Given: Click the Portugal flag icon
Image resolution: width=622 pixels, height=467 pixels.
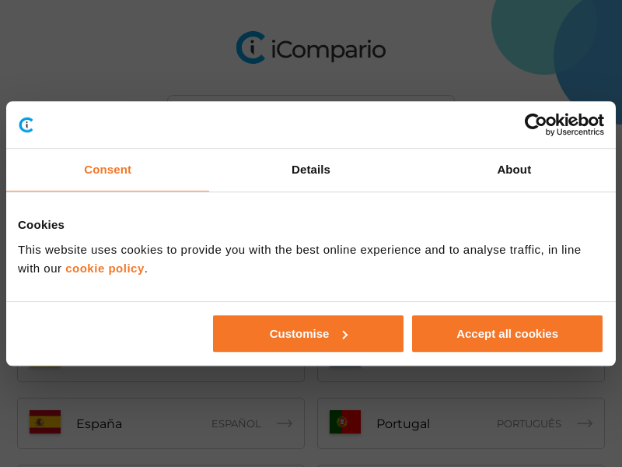Looking at the screenshot, I should pyautogui.click(x=345, y=422).
